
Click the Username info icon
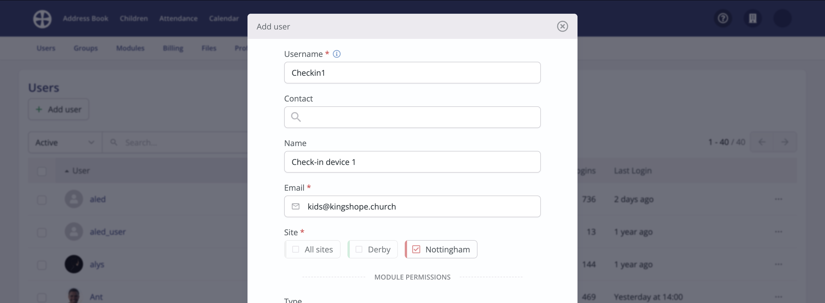[x=336, y=54]
